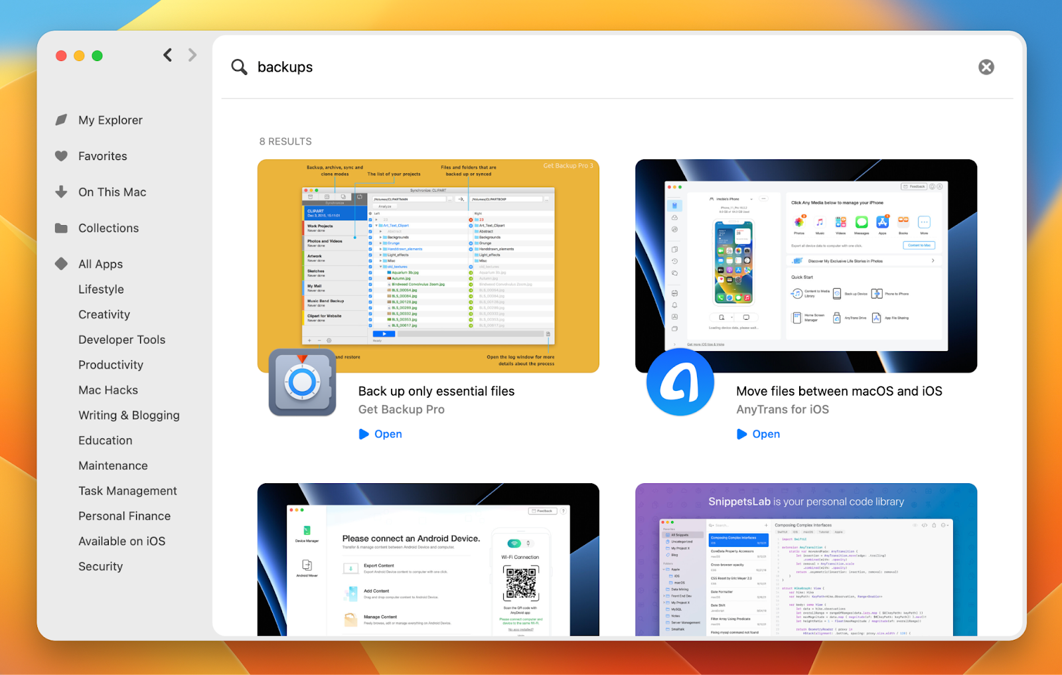Screen dimensions: 1062x675
Task: Select the Security category
Action: (x=100, y=566)
